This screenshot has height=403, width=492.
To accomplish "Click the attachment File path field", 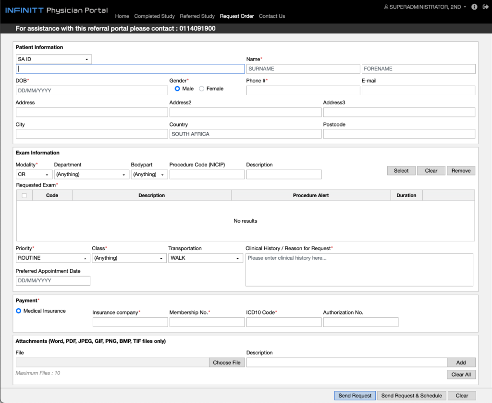I will 112,363.
